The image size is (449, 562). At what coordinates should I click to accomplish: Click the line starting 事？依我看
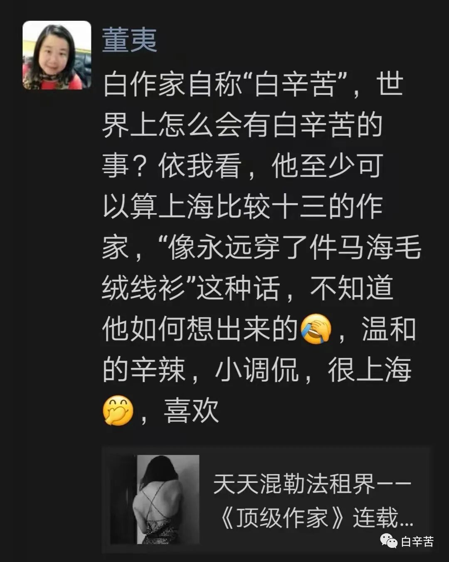coord(242,166)
